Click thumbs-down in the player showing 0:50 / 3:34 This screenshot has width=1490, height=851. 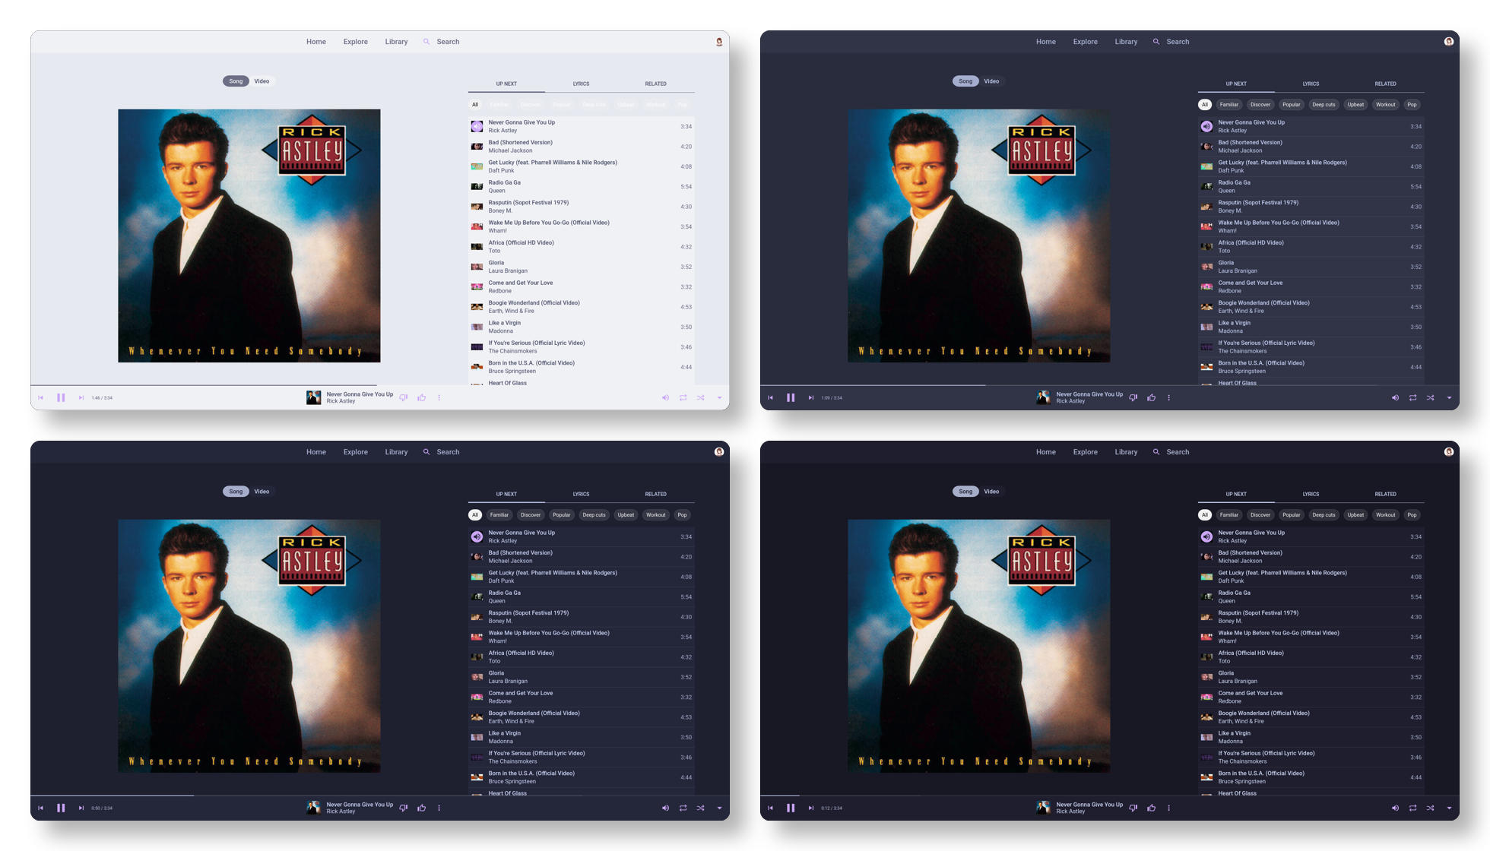click(404, 808)
